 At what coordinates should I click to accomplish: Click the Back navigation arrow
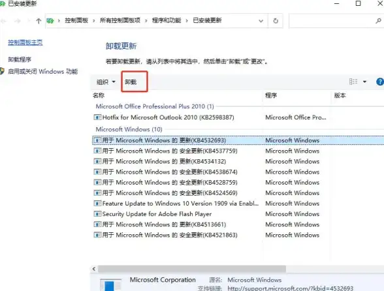point(3,21)
